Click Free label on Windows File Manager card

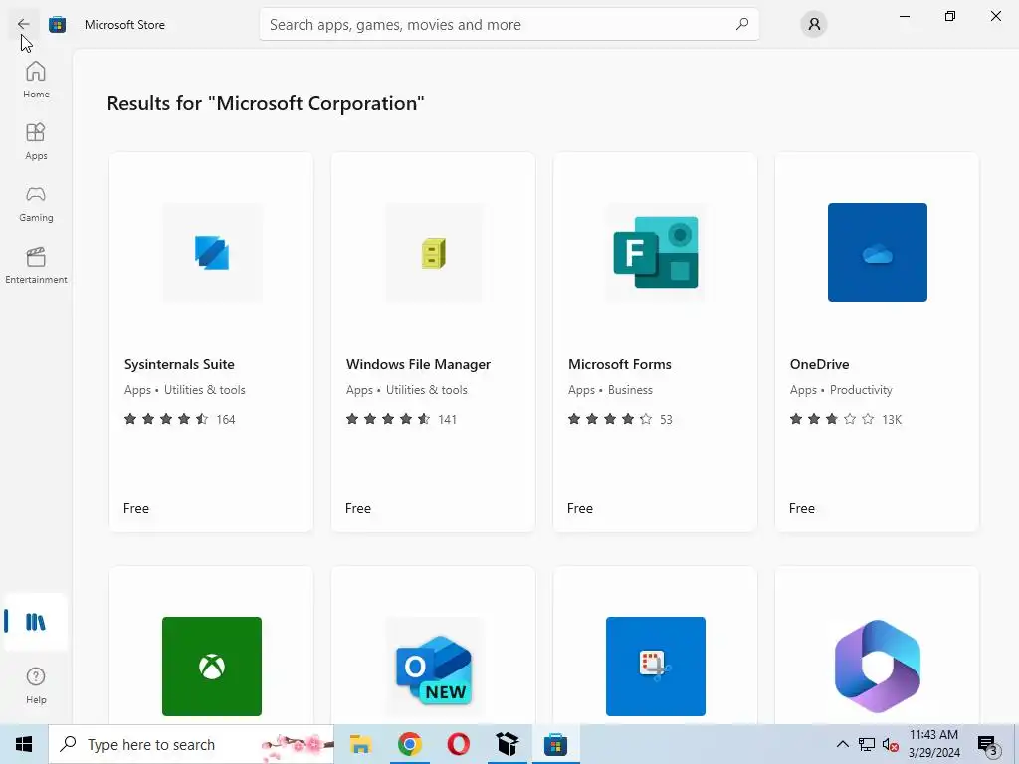pyautogui.click(x=358, y=508)
